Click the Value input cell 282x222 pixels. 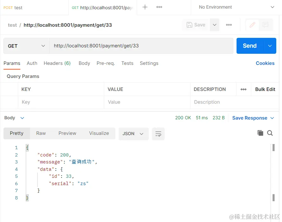(147, 102)
